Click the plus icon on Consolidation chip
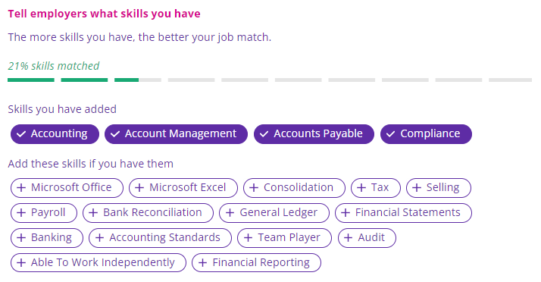The height and width of the screenshot is (282, 541). point(254,188)
